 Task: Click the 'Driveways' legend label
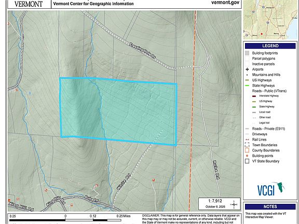260,134
